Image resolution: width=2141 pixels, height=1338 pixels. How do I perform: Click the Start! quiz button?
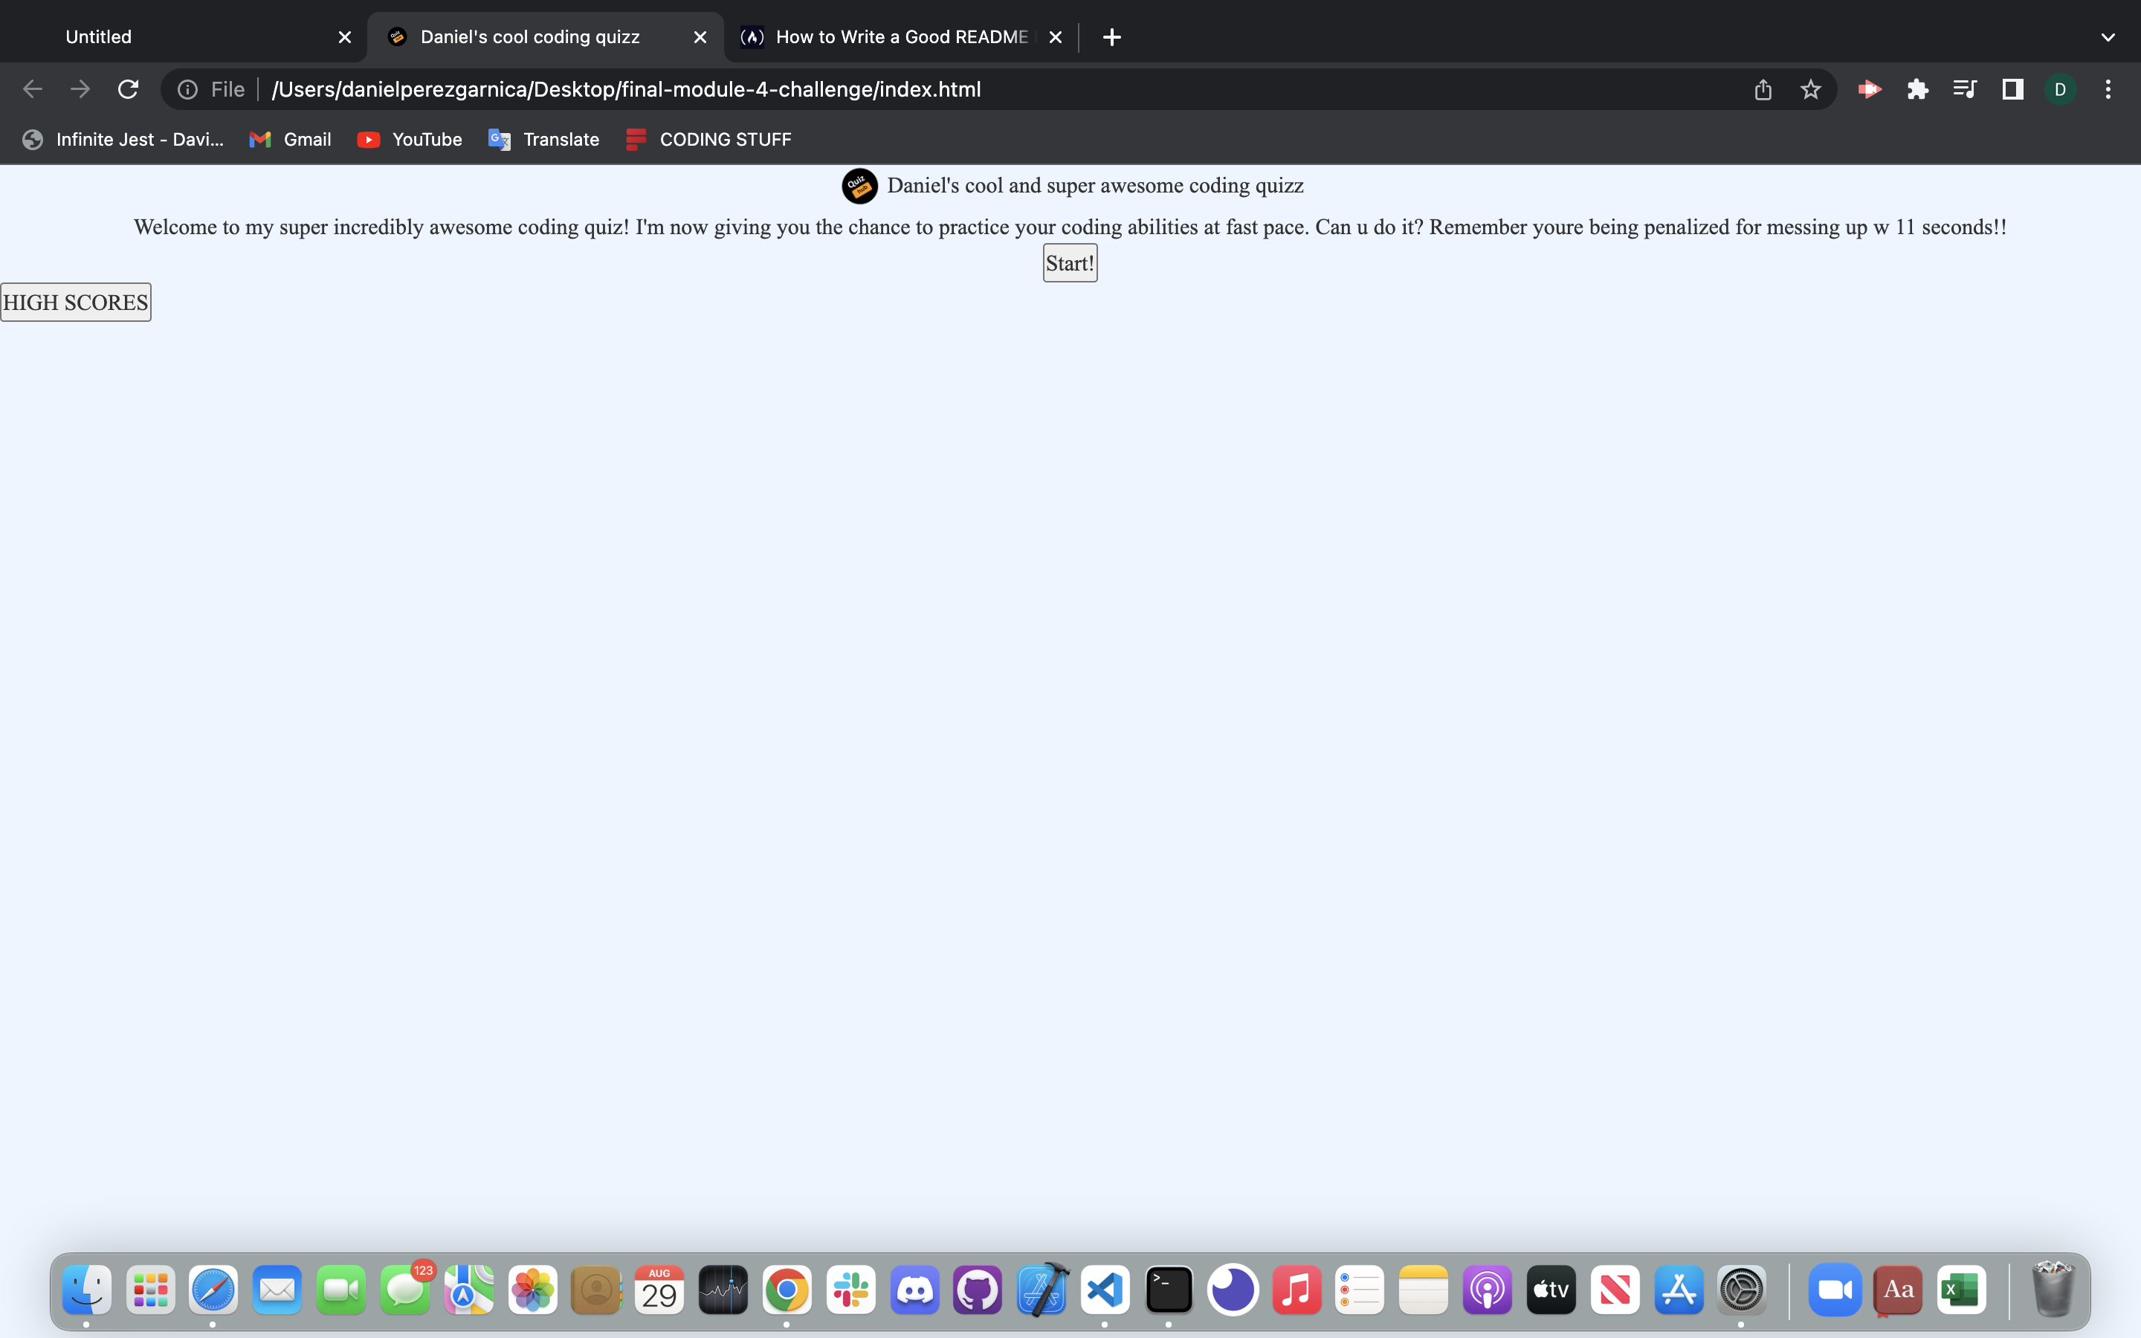tap(1070, 263)
